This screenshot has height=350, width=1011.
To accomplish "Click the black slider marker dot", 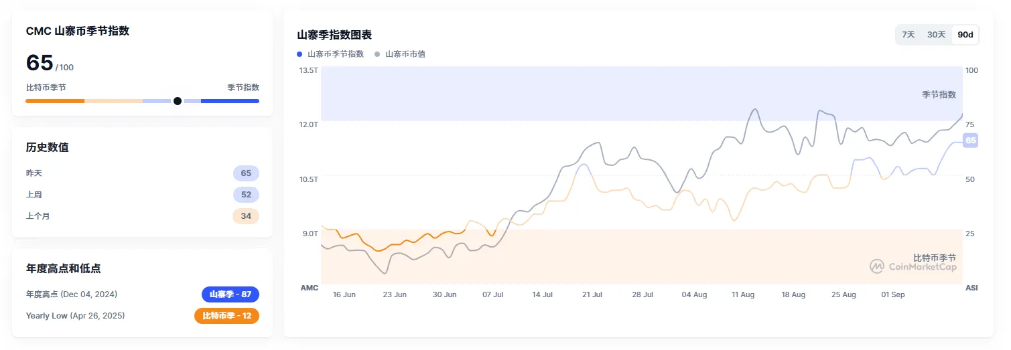I will pos(178,101).
